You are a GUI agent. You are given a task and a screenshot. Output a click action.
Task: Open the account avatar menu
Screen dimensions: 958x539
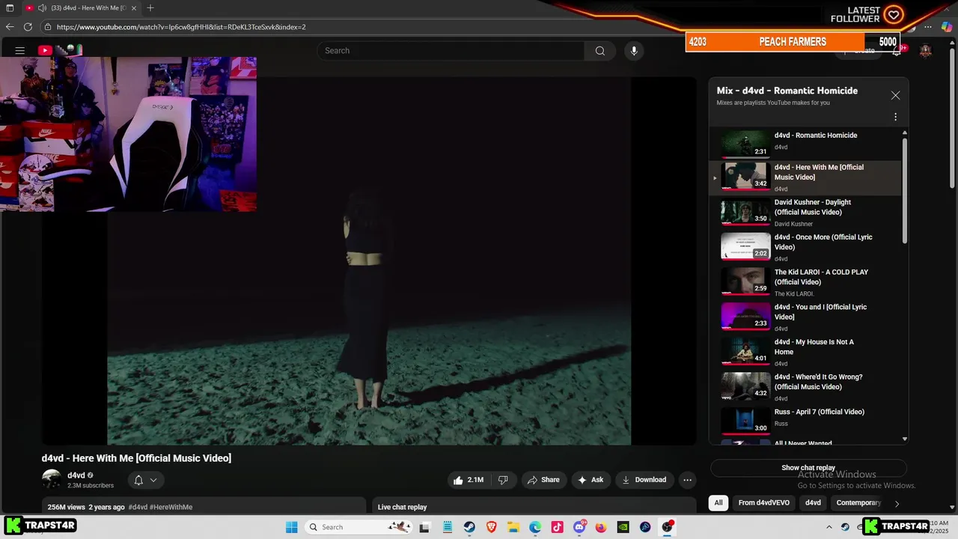pos(926,51)
